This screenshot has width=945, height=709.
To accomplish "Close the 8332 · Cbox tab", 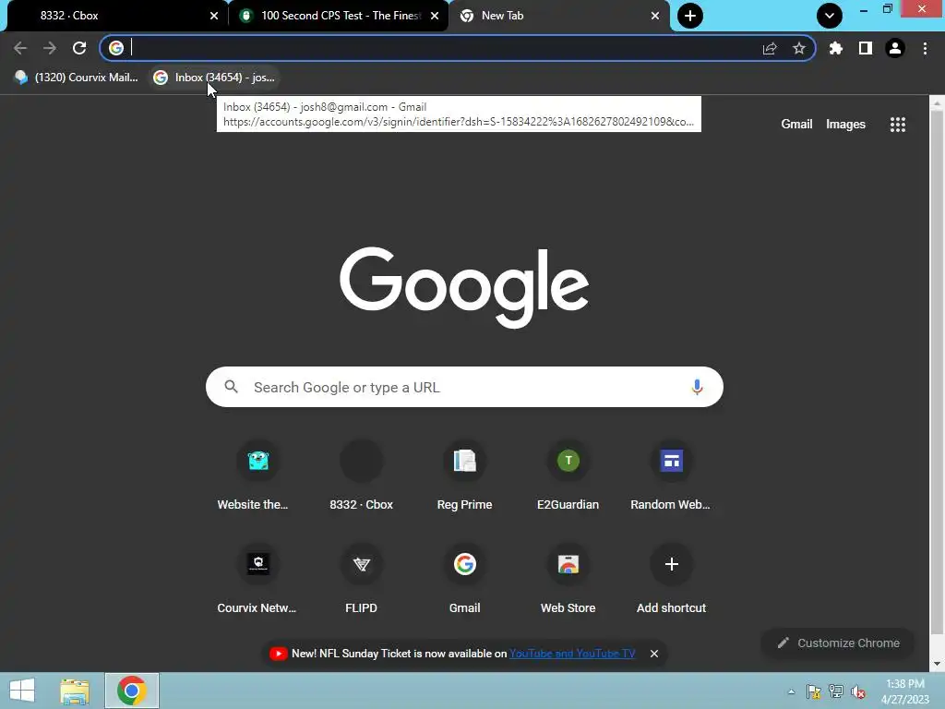I will tap(214, 16).
